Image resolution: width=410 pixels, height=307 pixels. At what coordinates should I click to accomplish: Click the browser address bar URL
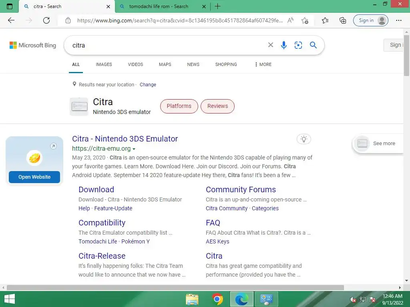180,20
